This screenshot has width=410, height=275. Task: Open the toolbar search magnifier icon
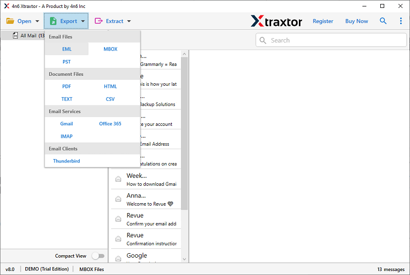[383, 21]
